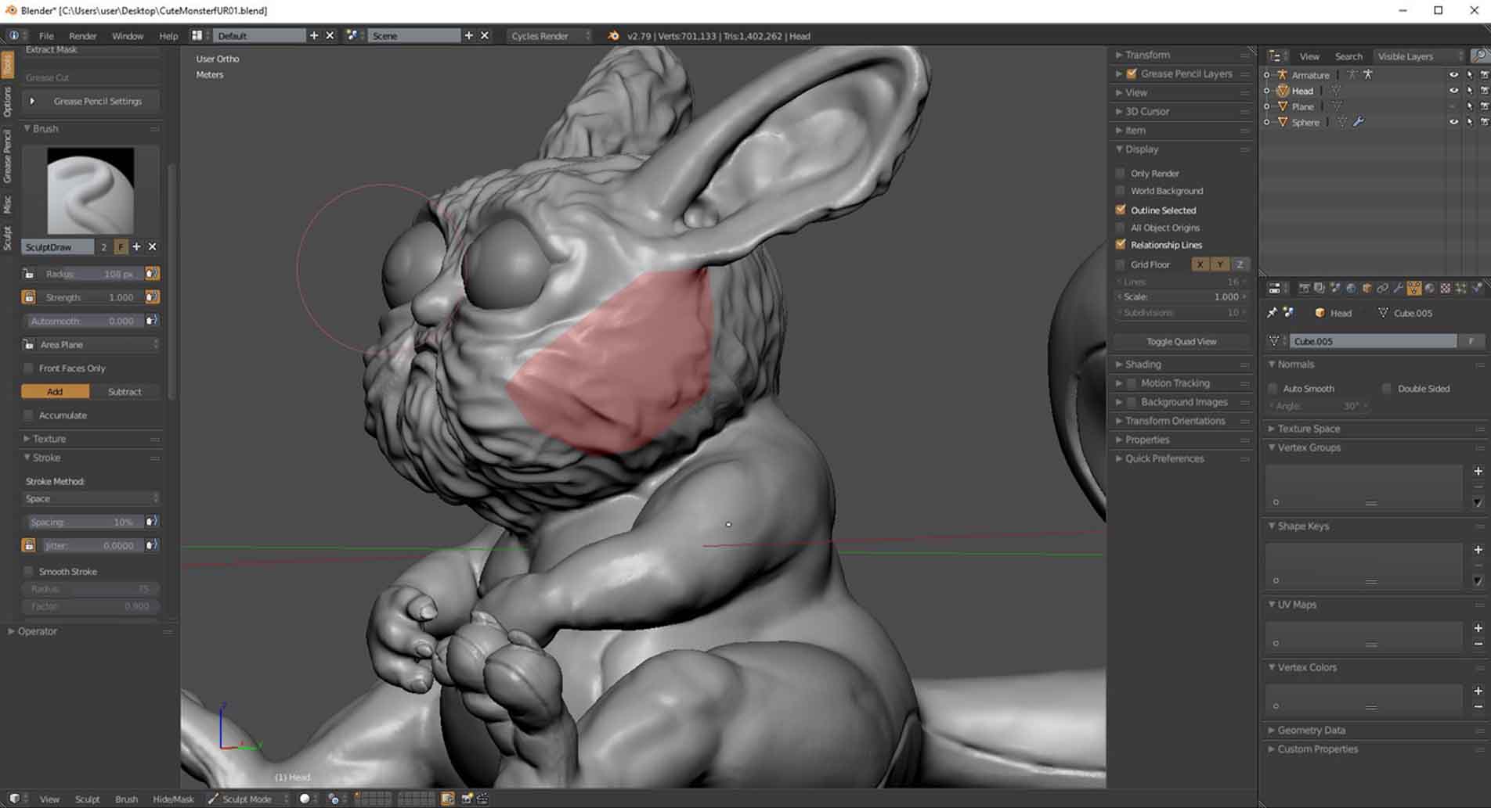
Task: Click the Blender logo in the info header
Action: pyautogui.click(x=613, y=36)
